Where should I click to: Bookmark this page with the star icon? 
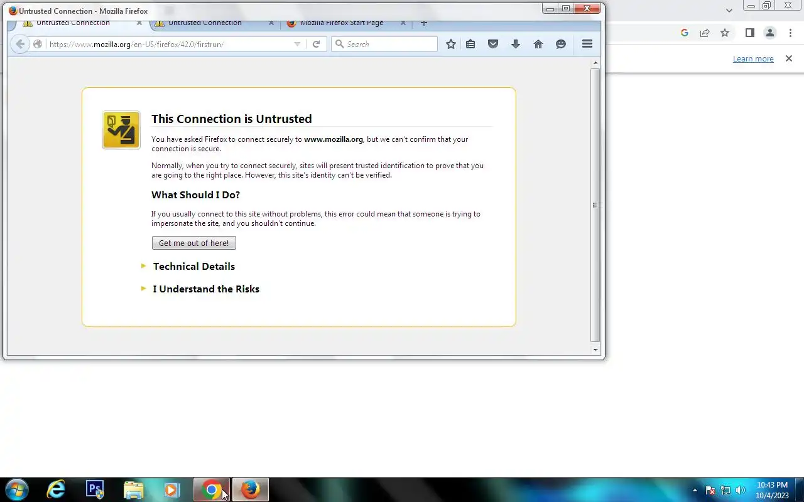(450, 44)
